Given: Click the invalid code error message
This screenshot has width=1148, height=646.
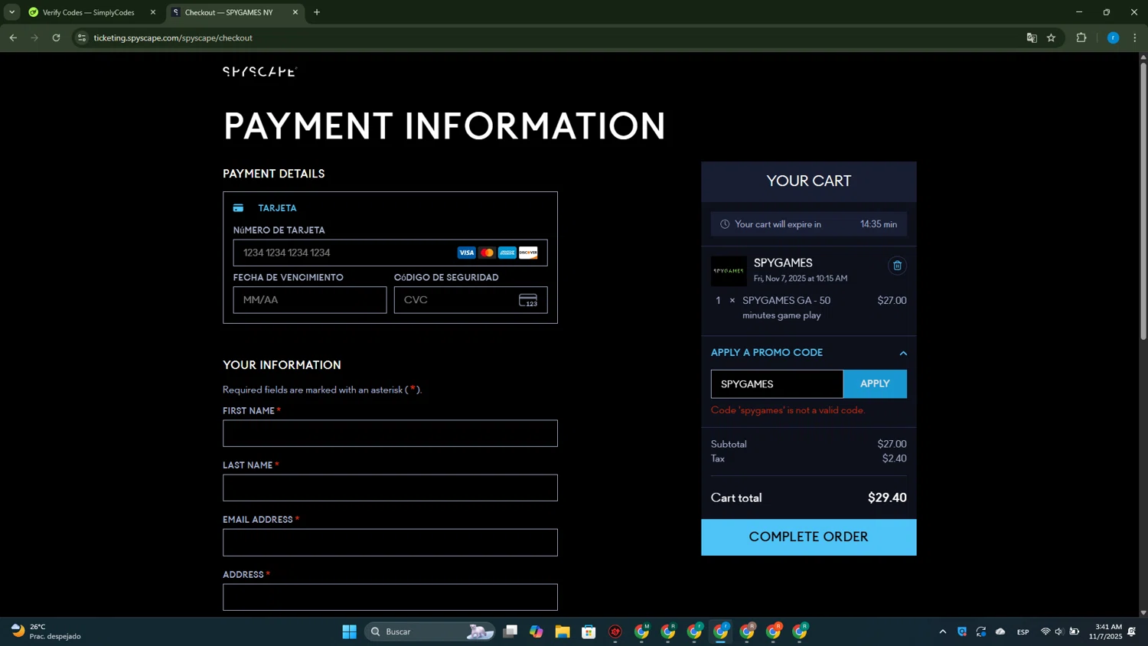Looking at the screenshot, I should [x=788, y=410].
